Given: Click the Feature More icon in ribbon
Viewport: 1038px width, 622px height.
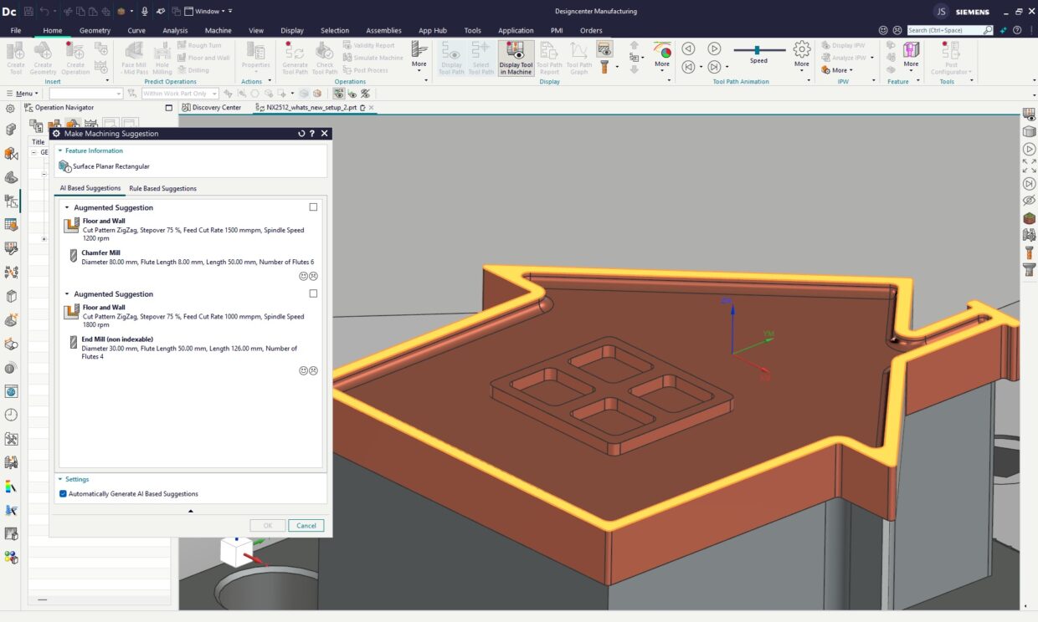Looking at the screenshot, I should click(x=911, y=52).
